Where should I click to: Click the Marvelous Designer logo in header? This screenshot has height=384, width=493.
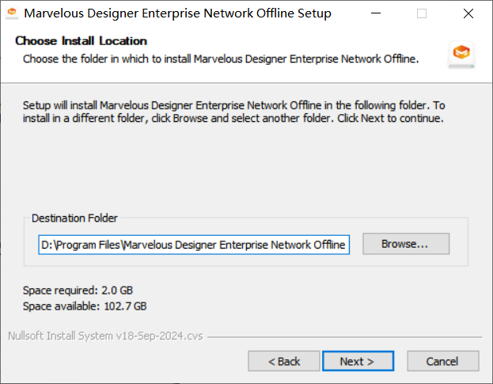[x=461, y=53]
